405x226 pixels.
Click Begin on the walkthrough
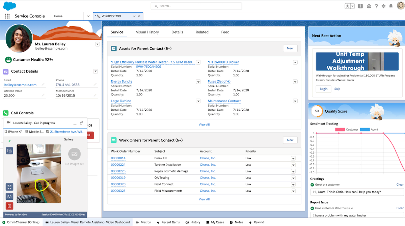pos(323,89)
